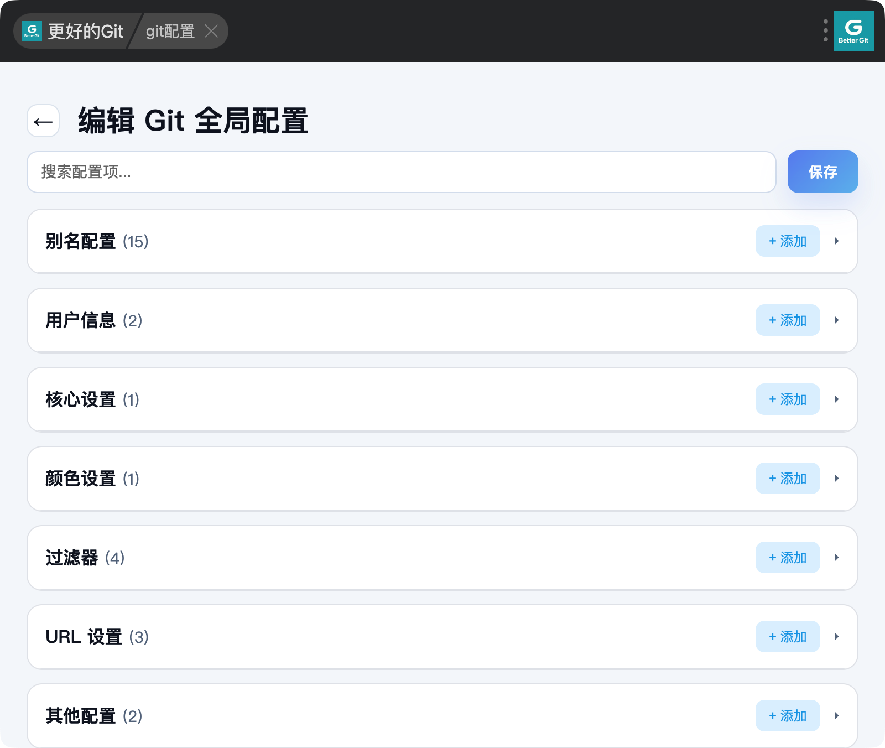885x748 pixels.
Task: Add a new entry to 别名配置
Action: point(788,241)
